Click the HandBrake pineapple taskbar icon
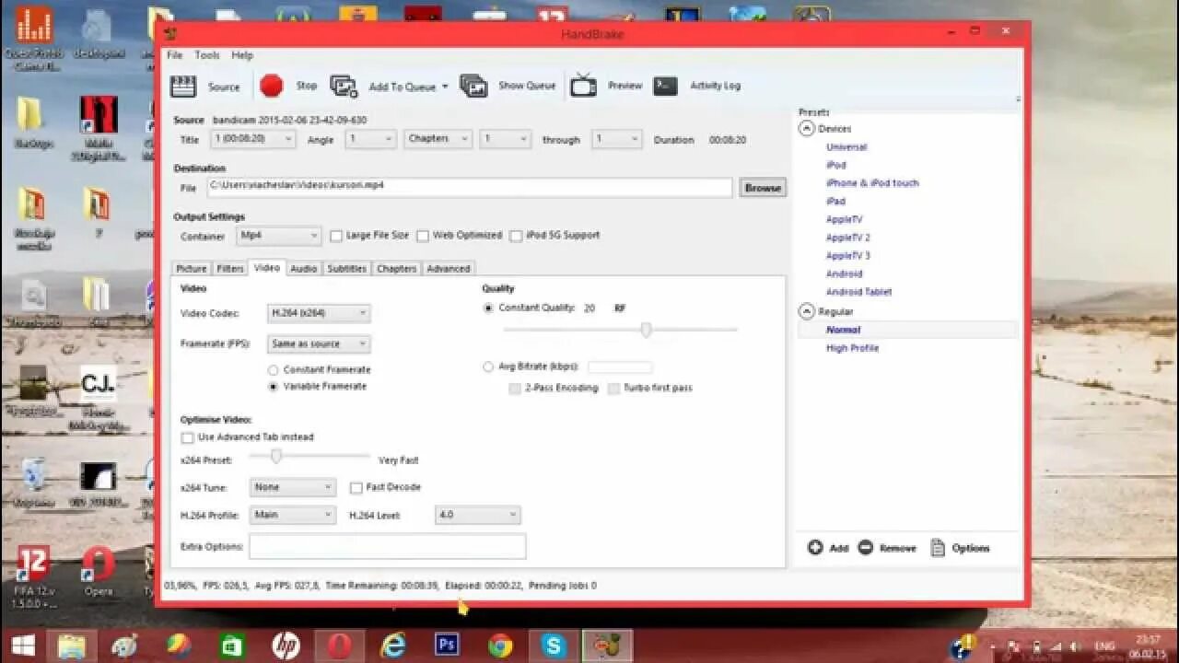This screenshot has height=663, width=1179. [x=607, y=646]
